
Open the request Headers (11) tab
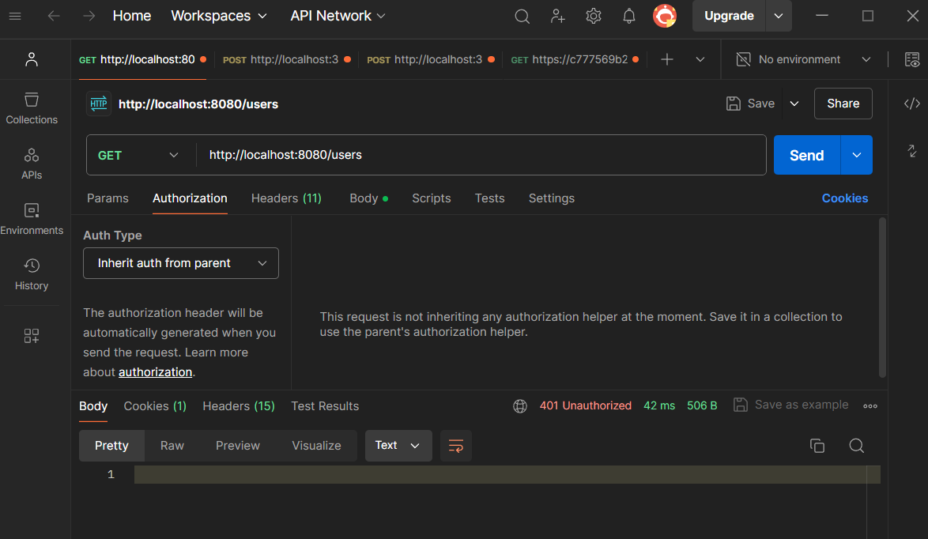click(x=286, y=198)
